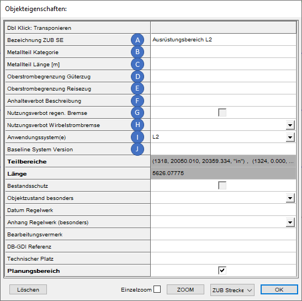The width and height of the screenshot is (302, 301).
Task: Uncheck the Planungsbereich checkbox
Action: pyautogui.click(x=222, y=271)
